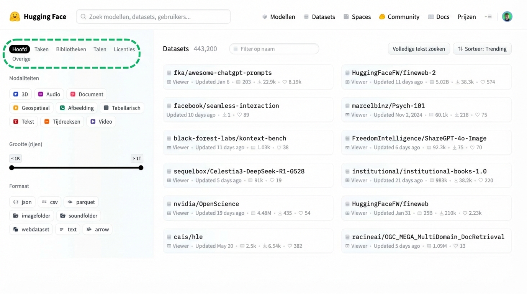Click the Video modality icon

(93, 122)
